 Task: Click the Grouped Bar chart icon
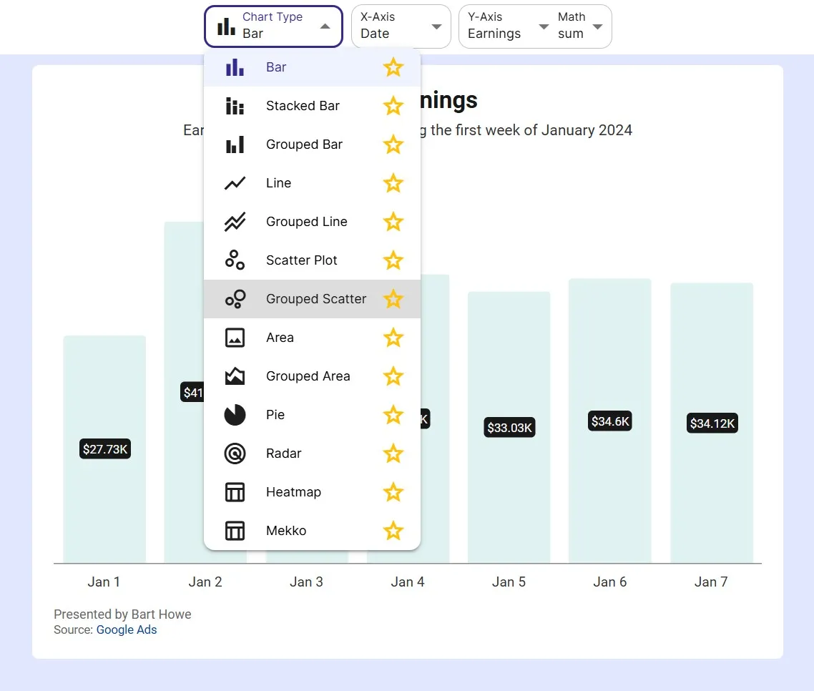point(235,144)
